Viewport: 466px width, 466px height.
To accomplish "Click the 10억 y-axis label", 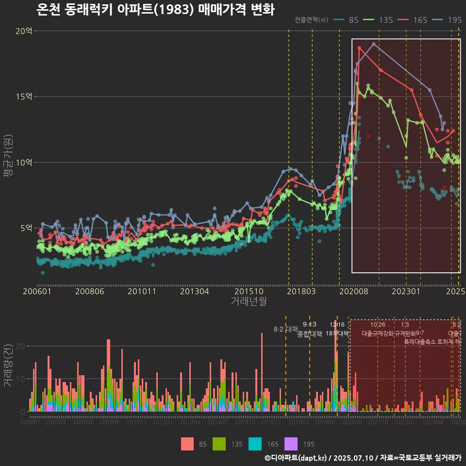I will [x=24, y=162].
